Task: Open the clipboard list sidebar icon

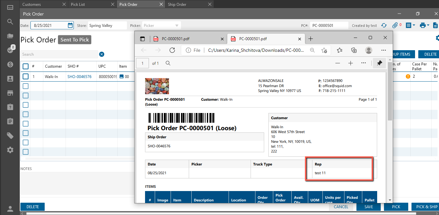Action: [x=10, y=121]
